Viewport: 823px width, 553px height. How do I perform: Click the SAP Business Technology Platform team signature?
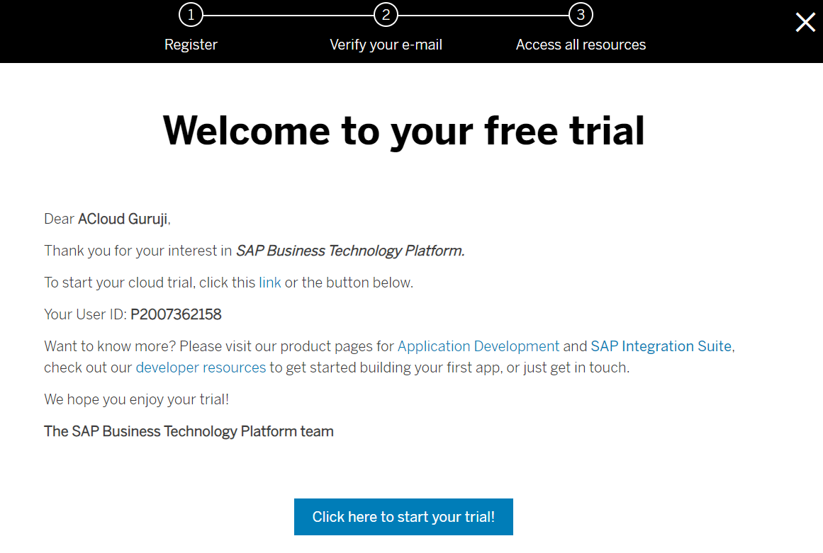(189, 431)
